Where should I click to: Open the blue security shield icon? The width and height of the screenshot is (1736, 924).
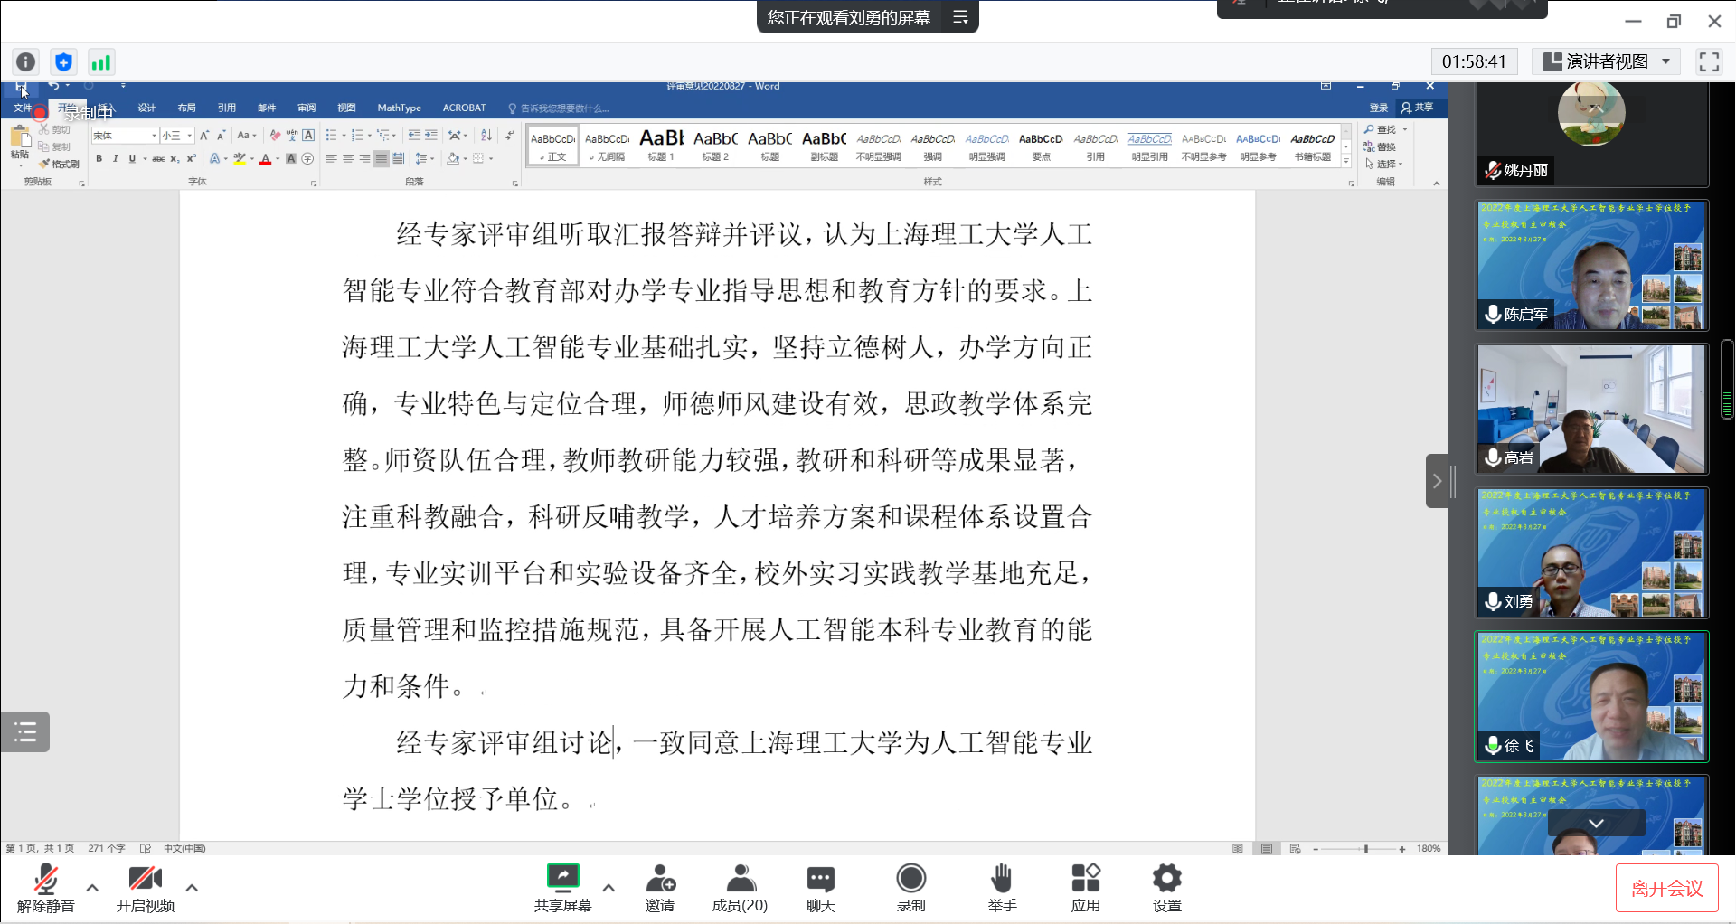point(63,61)
